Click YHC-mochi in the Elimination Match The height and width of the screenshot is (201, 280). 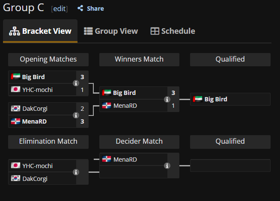click(37, 166)
